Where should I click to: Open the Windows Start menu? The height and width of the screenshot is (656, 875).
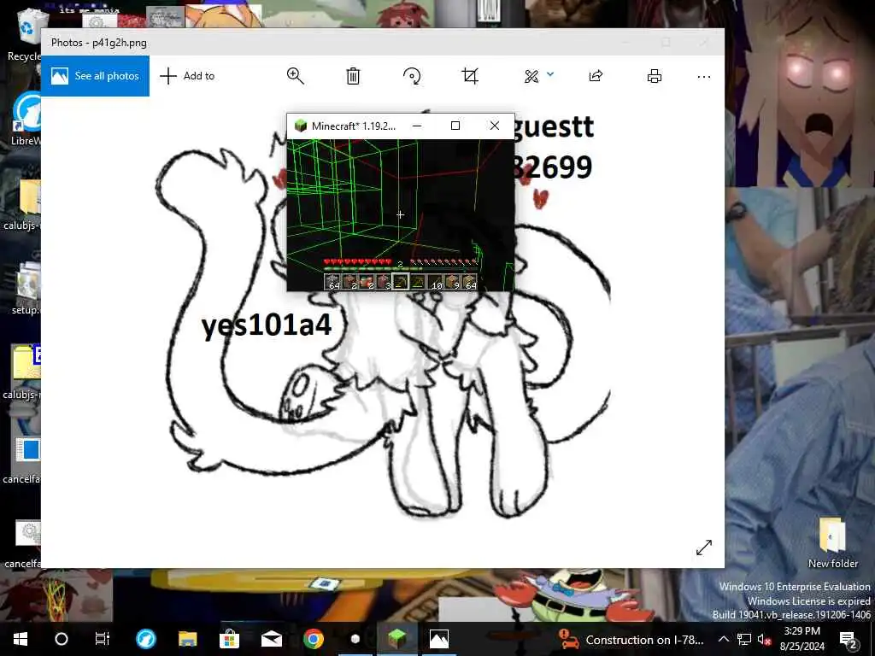point(21,639)
